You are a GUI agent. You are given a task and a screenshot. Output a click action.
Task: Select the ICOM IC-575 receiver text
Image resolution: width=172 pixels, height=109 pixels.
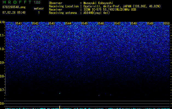click(x=110, y=10)
